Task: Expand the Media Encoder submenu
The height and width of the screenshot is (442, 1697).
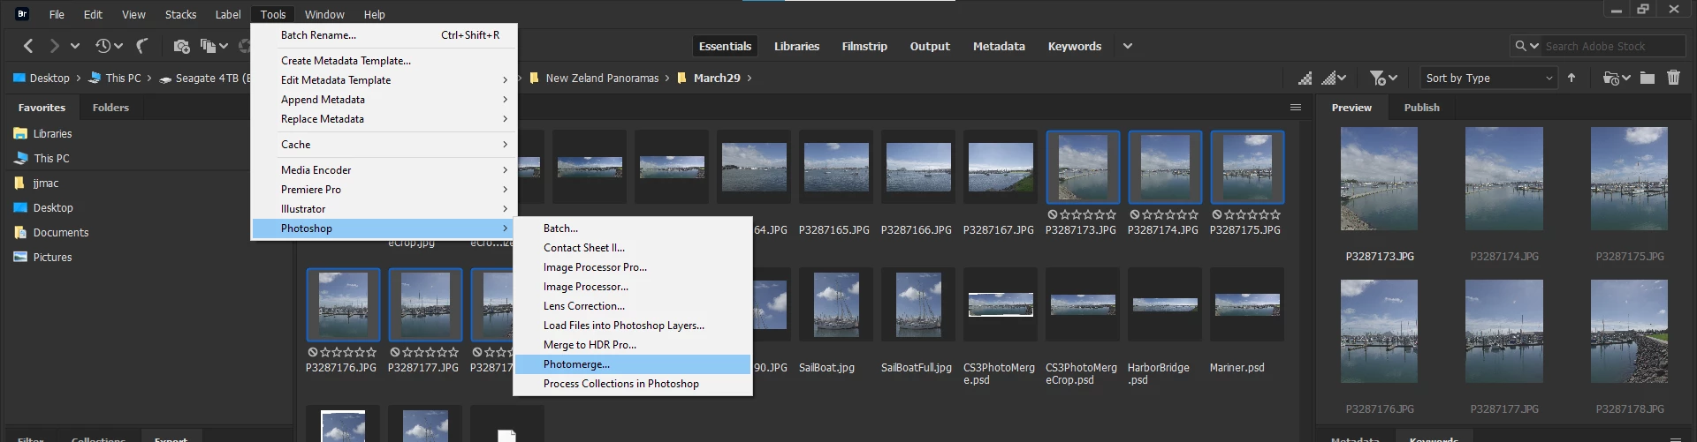Action: (384, 170)
